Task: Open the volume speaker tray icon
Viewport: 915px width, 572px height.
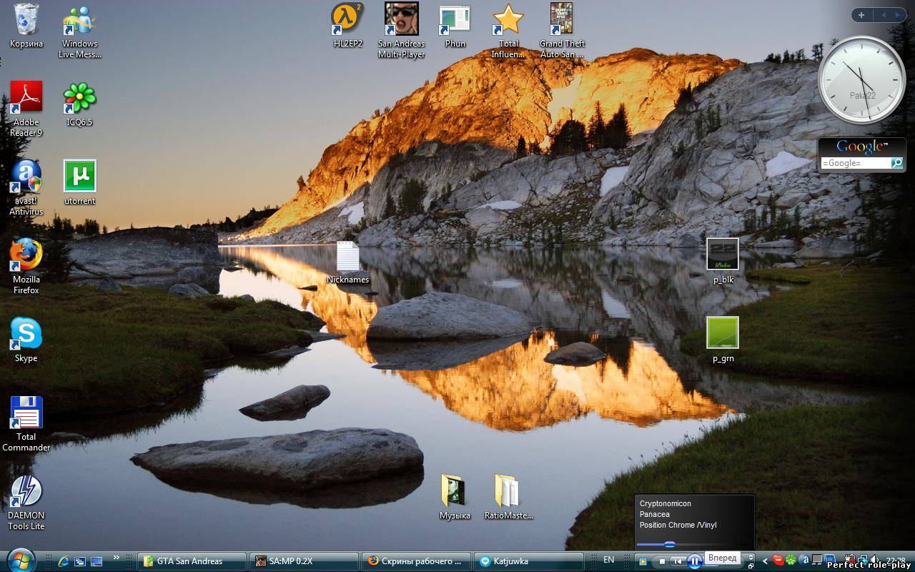Action: [x=874, y=560]
